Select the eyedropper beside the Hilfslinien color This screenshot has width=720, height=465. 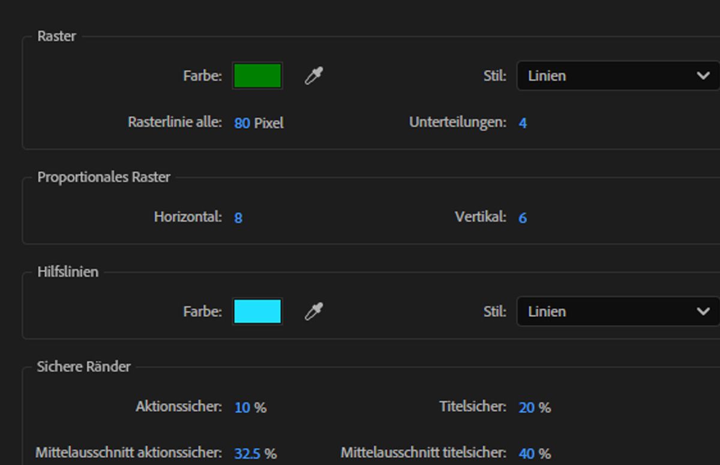tap(314, 311)
